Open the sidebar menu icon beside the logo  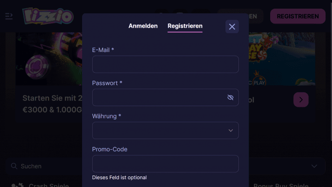[9, 17]
